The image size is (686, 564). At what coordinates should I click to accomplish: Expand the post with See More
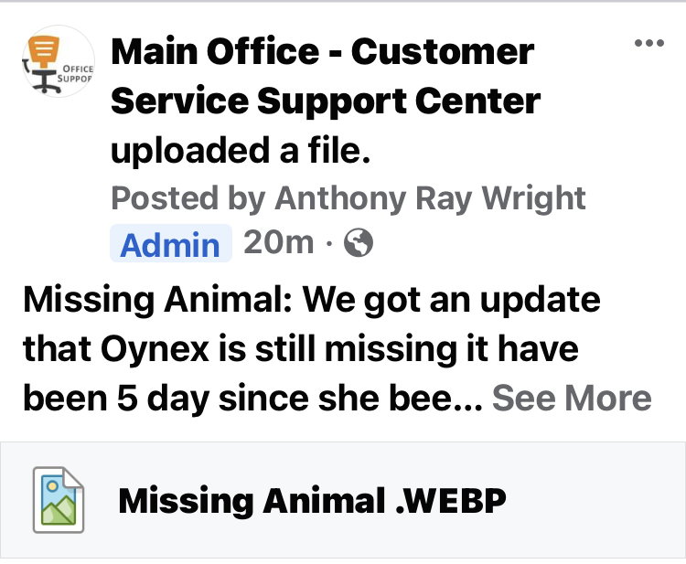[x=572, y=399]
